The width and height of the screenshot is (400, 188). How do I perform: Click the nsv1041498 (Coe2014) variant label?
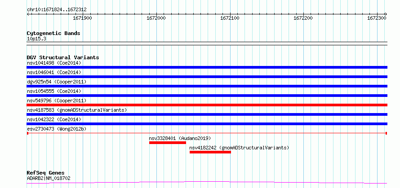coord(54,63)
